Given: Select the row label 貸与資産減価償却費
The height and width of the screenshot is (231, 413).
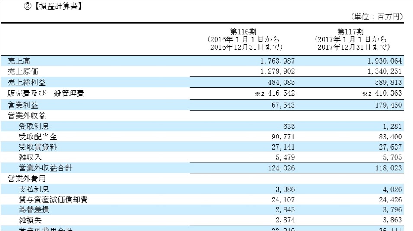Looking at the screenshot, I should 53,200.
